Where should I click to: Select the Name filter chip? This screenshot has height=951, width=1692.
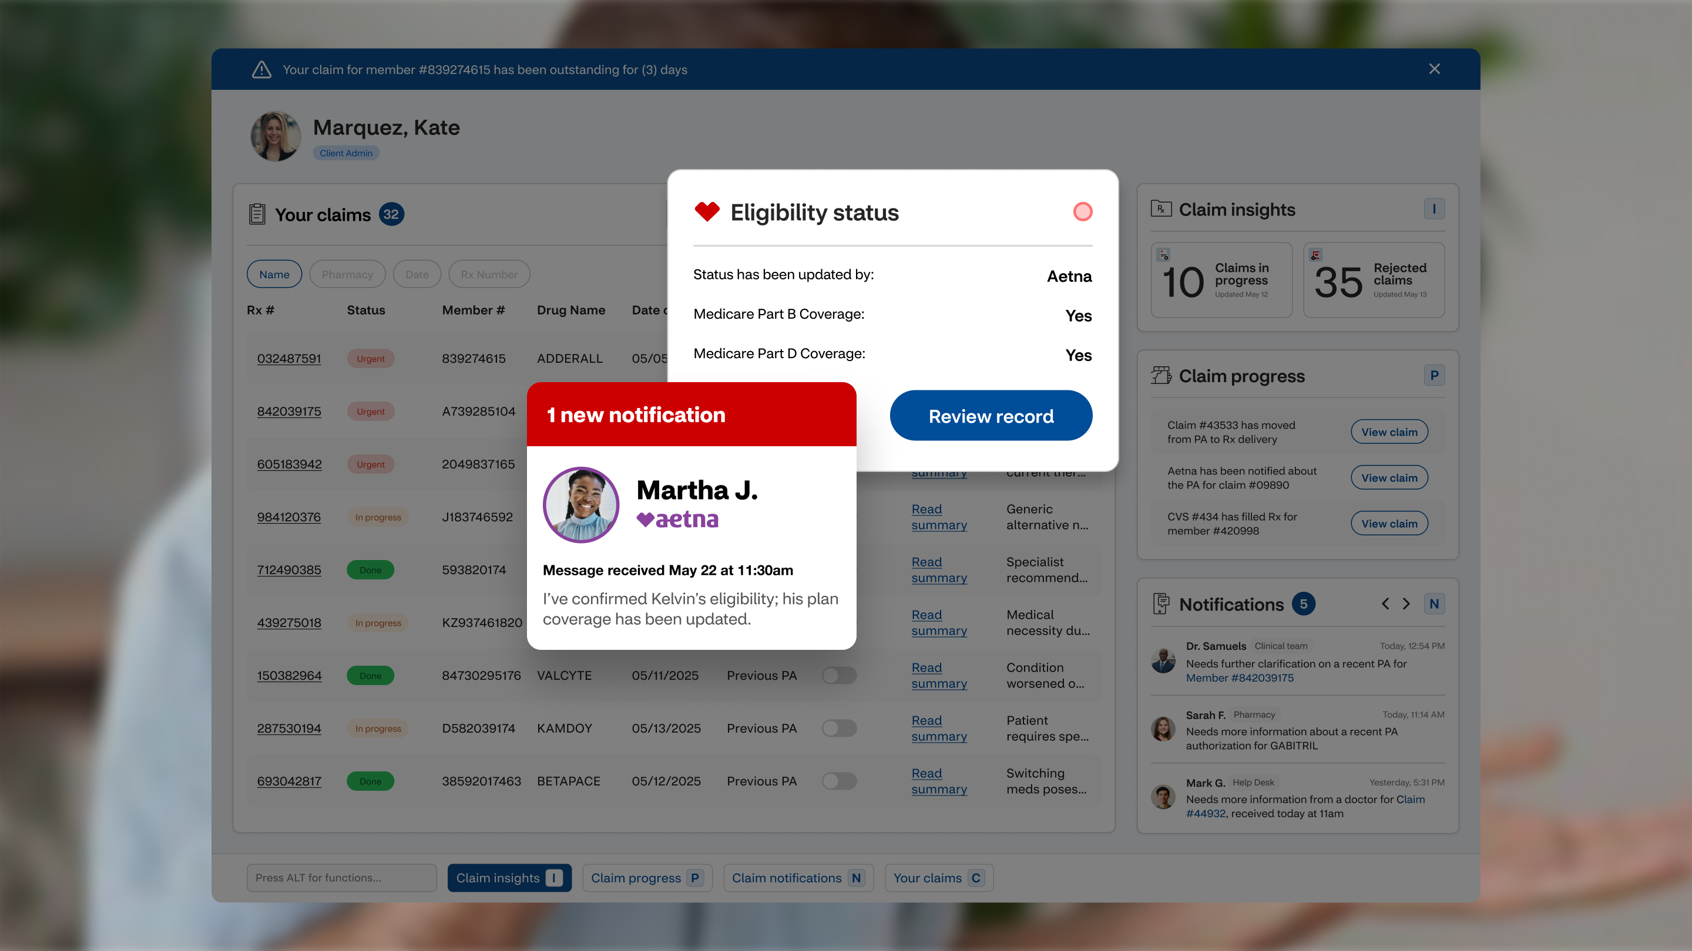(274, 274)
